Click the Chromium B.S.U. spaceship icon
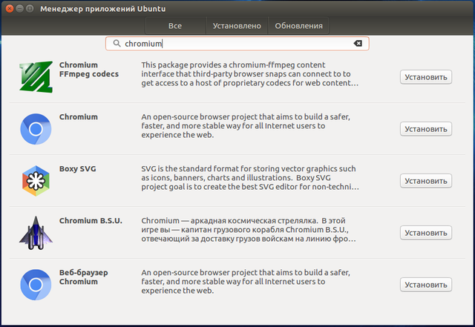The width and height of the screenshot is (475, 327). tap(36, 233)
